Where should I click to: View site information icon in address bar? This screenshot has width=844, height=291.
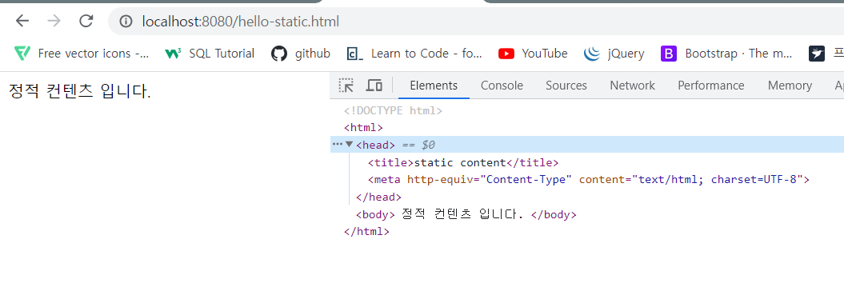coord(126,22)
